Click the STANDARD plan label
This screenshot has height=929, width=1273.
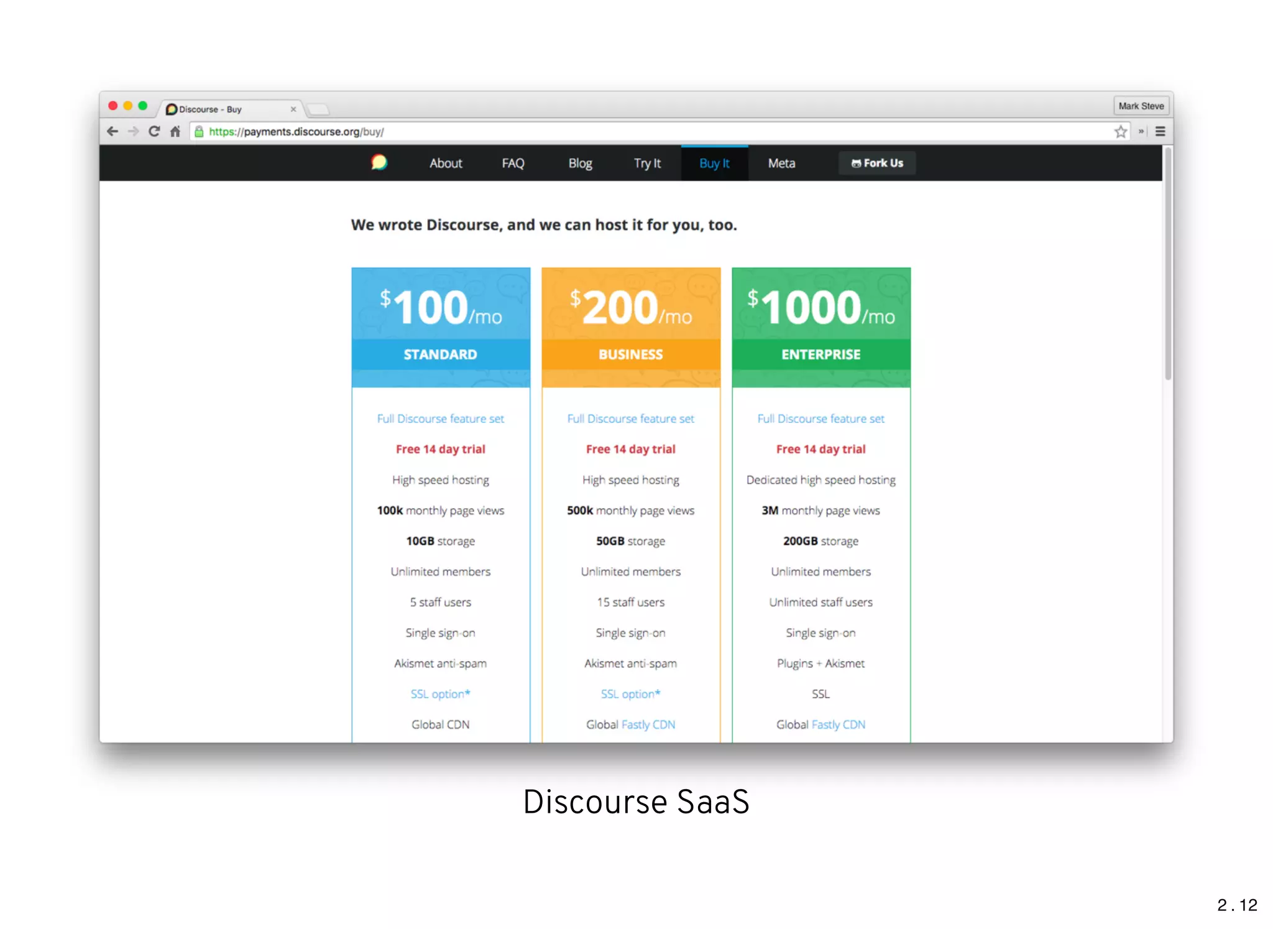pyautogui.click(x=441, y=354)
